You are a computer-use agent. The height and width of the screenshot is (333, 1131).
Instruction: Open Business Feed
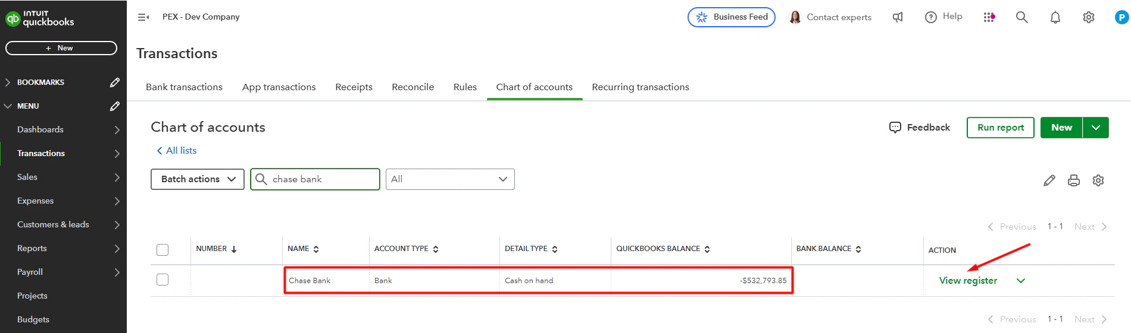pos(732,17)
